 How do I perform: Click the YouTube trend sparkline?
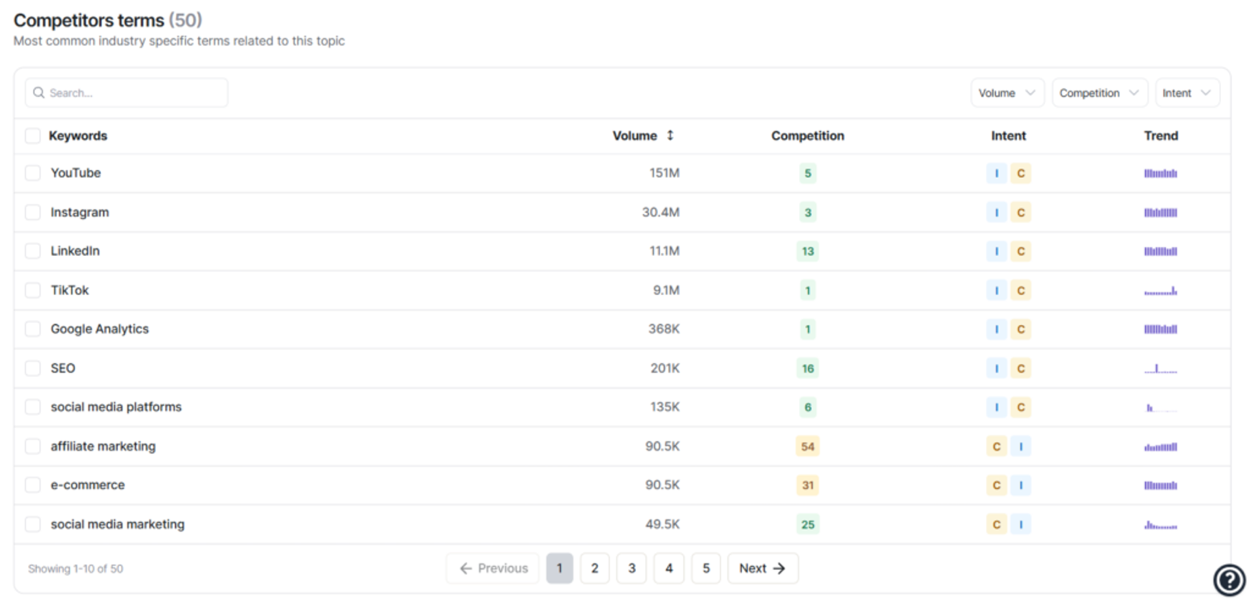(1160, 173)
